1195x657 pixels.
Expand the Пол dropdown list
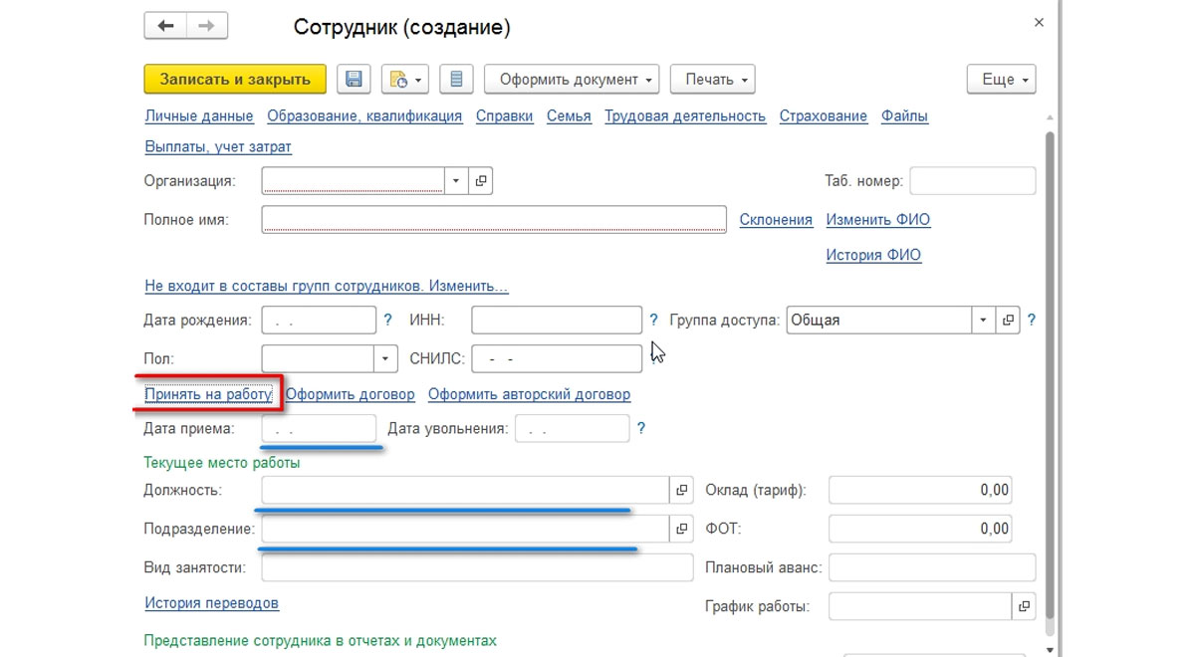(x=385, y=359)
